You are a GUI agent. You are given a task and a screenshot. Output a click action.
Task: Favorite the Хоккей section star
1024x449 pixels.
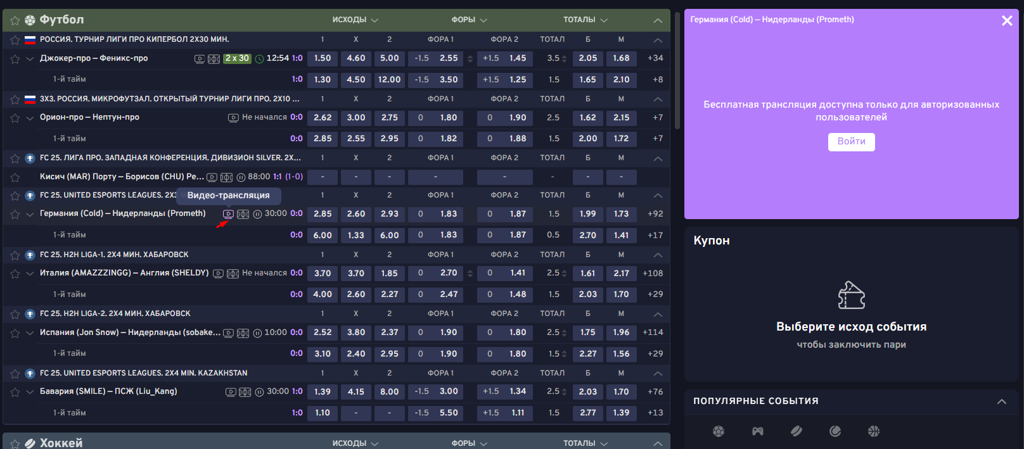tap(15, 443)
